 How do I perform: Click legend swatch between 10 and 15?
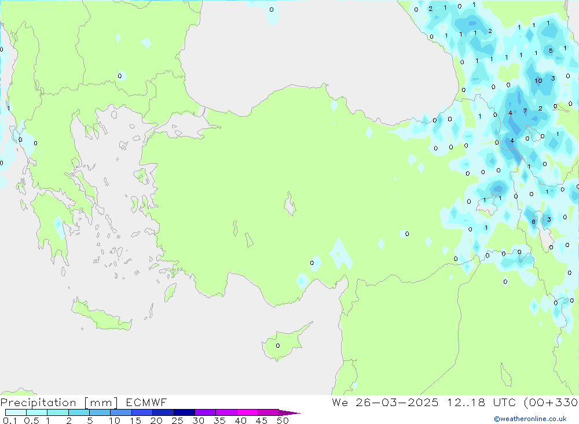click(x=121, y=412)
